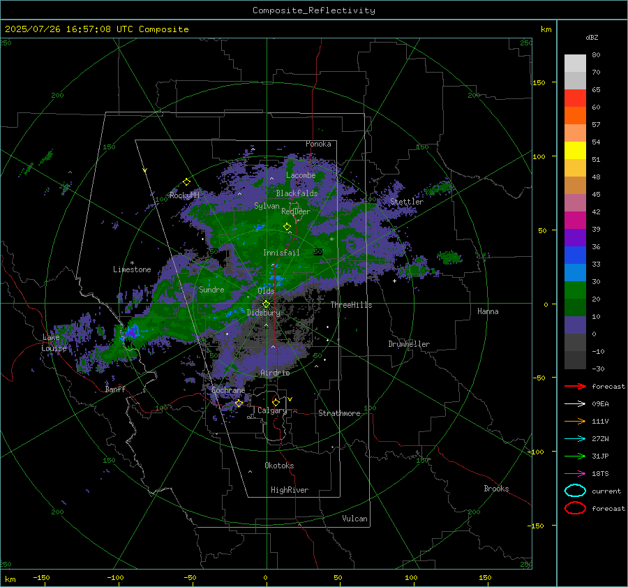This screenshot has width=628, height=587.
Task: Click the yellow marker above Calgary
Action: coord(276,402)
